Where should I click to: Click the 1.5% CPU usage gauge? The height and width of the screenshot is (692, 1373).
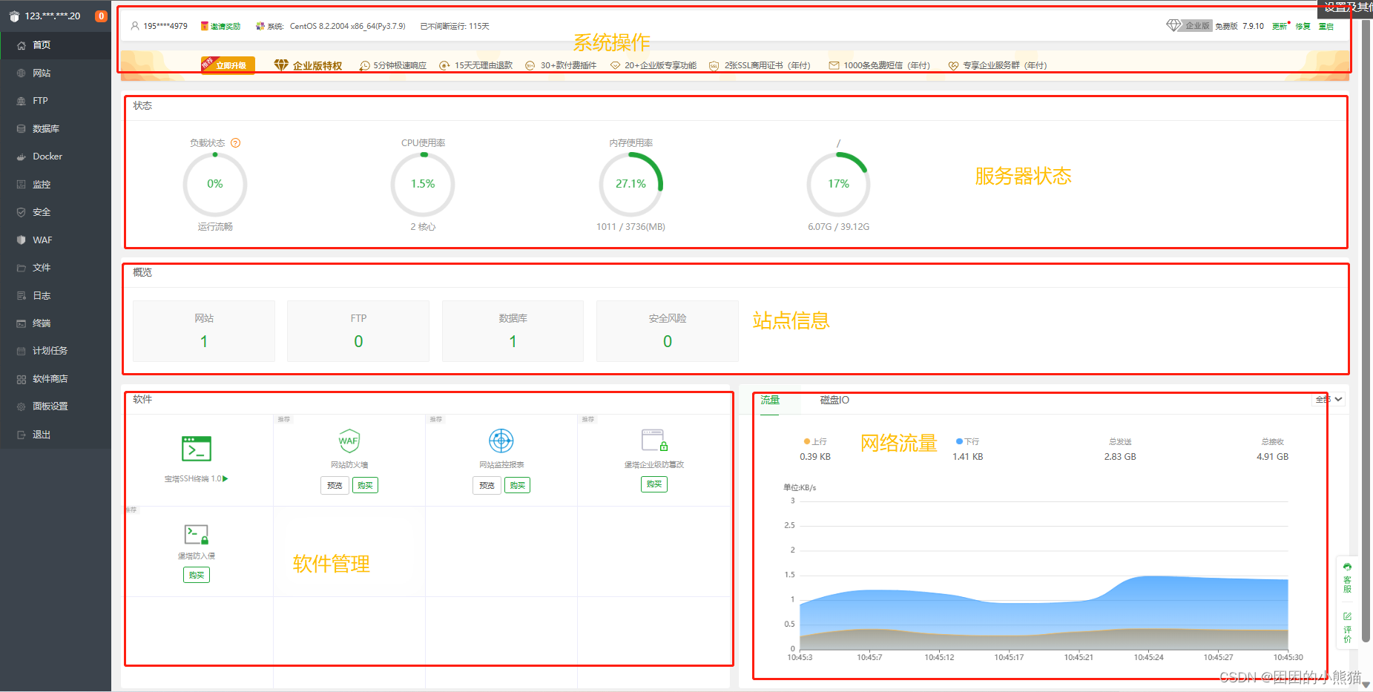tap(423, 184)
